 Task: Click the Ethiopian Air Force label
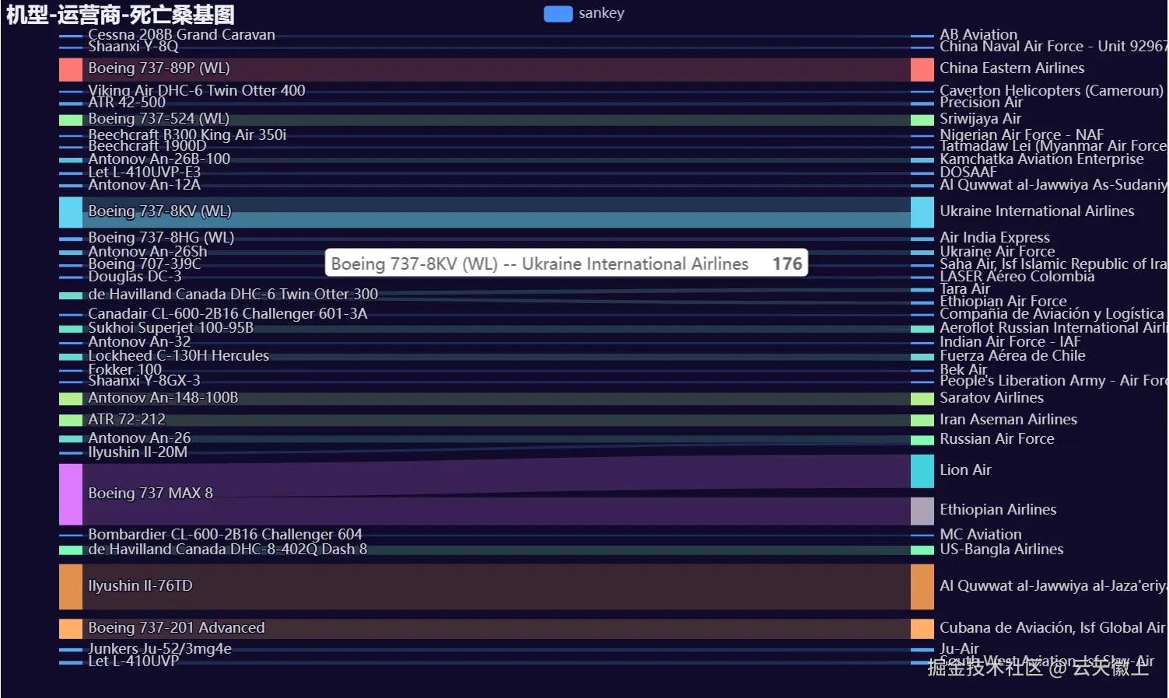coord(1003,302)
